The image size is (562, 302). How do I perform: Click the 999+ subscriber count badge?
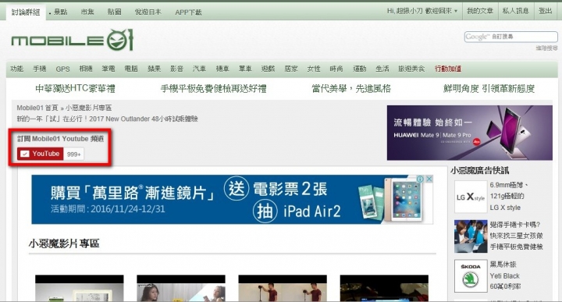pos(74,155)
